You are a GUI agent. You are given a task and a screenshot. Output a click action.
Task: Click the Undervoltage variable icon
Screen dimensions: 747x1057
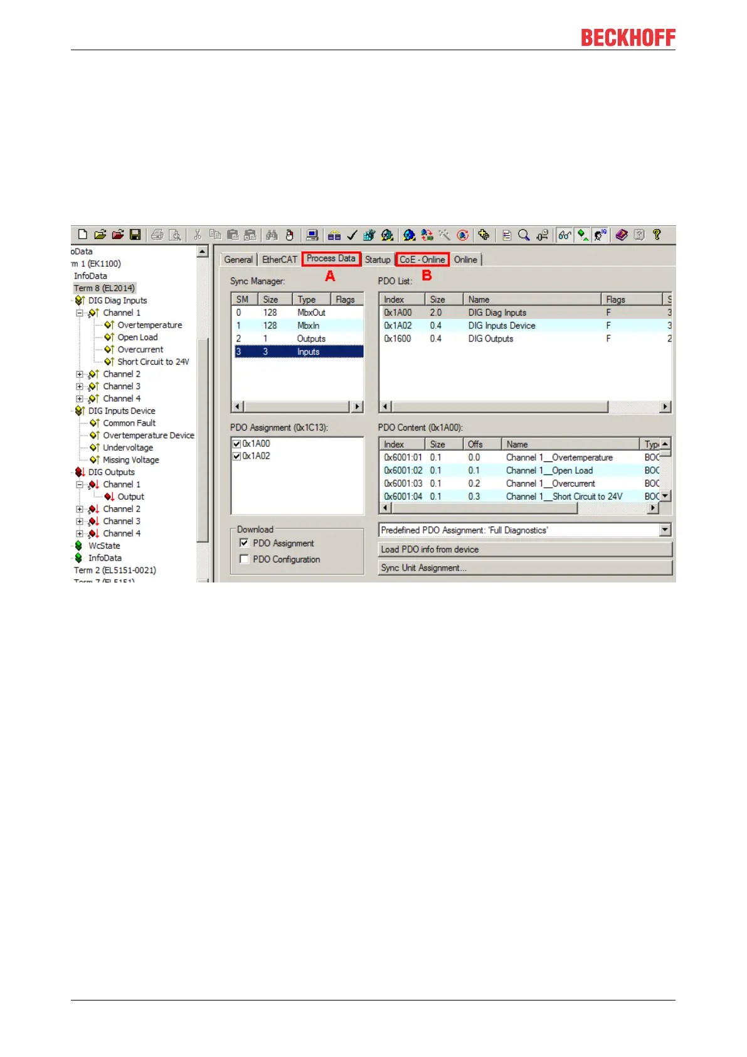(x=95, y=448)
